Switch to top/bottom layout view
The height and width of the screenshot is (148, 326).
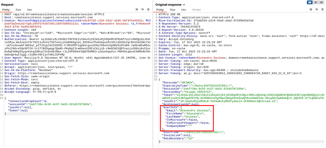click(x=315, y=2)
